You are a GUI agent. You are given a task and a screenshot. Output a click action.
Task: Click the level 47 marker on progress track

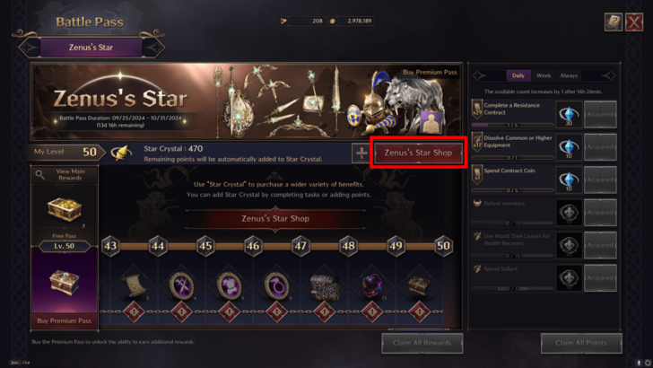300,246
